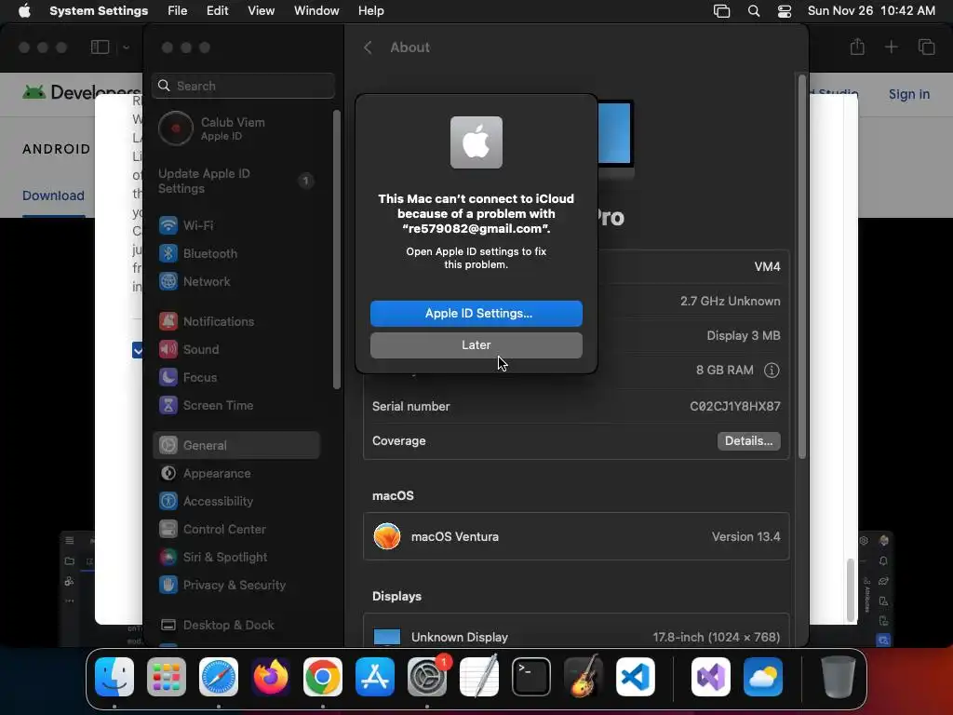This screenshot has width=953, height=715.
Task: Select General in the sidebar
Action: 237,445
